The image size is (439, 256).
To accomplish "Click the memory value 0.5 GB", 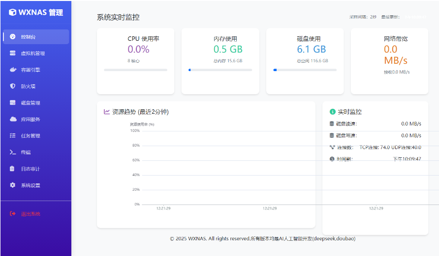I will [x=228, y=49].
